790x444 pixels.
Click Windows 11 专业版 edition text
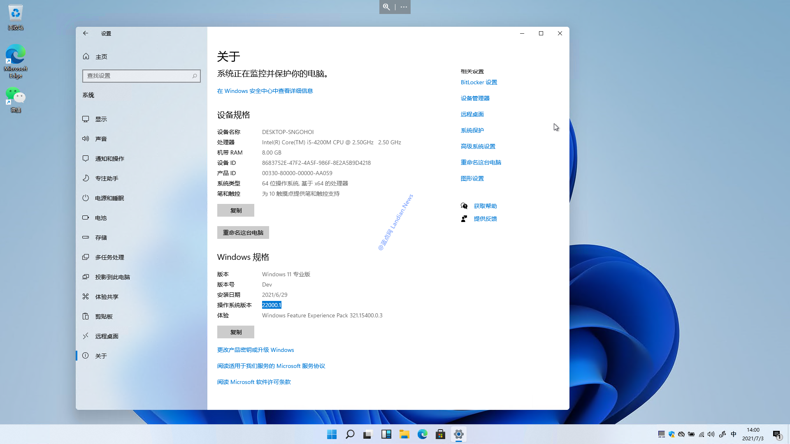coord(286,274)
